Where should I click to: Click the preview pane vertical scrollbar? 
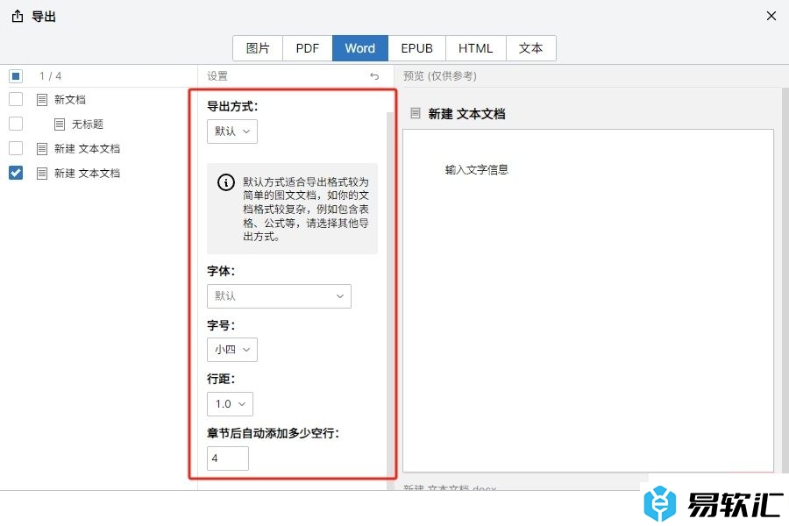(785, 280)
